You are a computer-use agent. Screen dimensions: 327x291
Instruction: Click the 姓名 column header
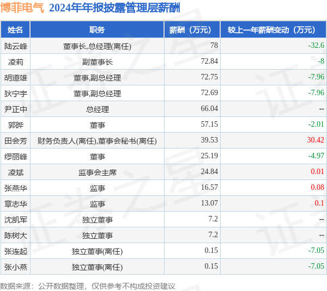[15, 30]
